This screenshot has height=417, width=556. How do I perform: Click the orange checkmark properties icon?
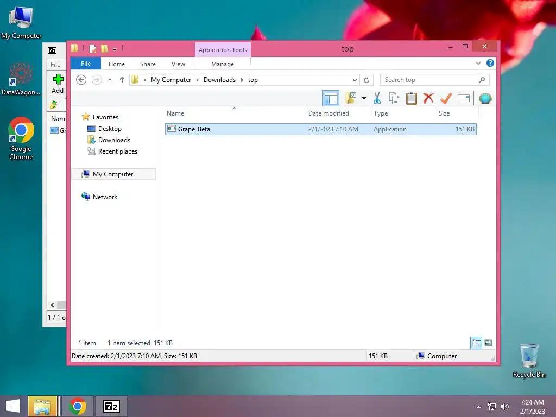point(446,98)
